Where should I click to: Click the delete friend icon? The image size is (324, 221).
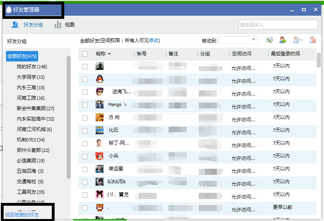(313, 40)
